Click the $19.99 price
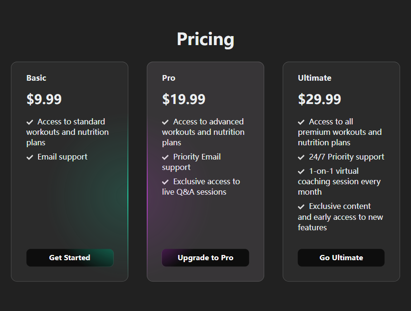 [x=184, y=99]
